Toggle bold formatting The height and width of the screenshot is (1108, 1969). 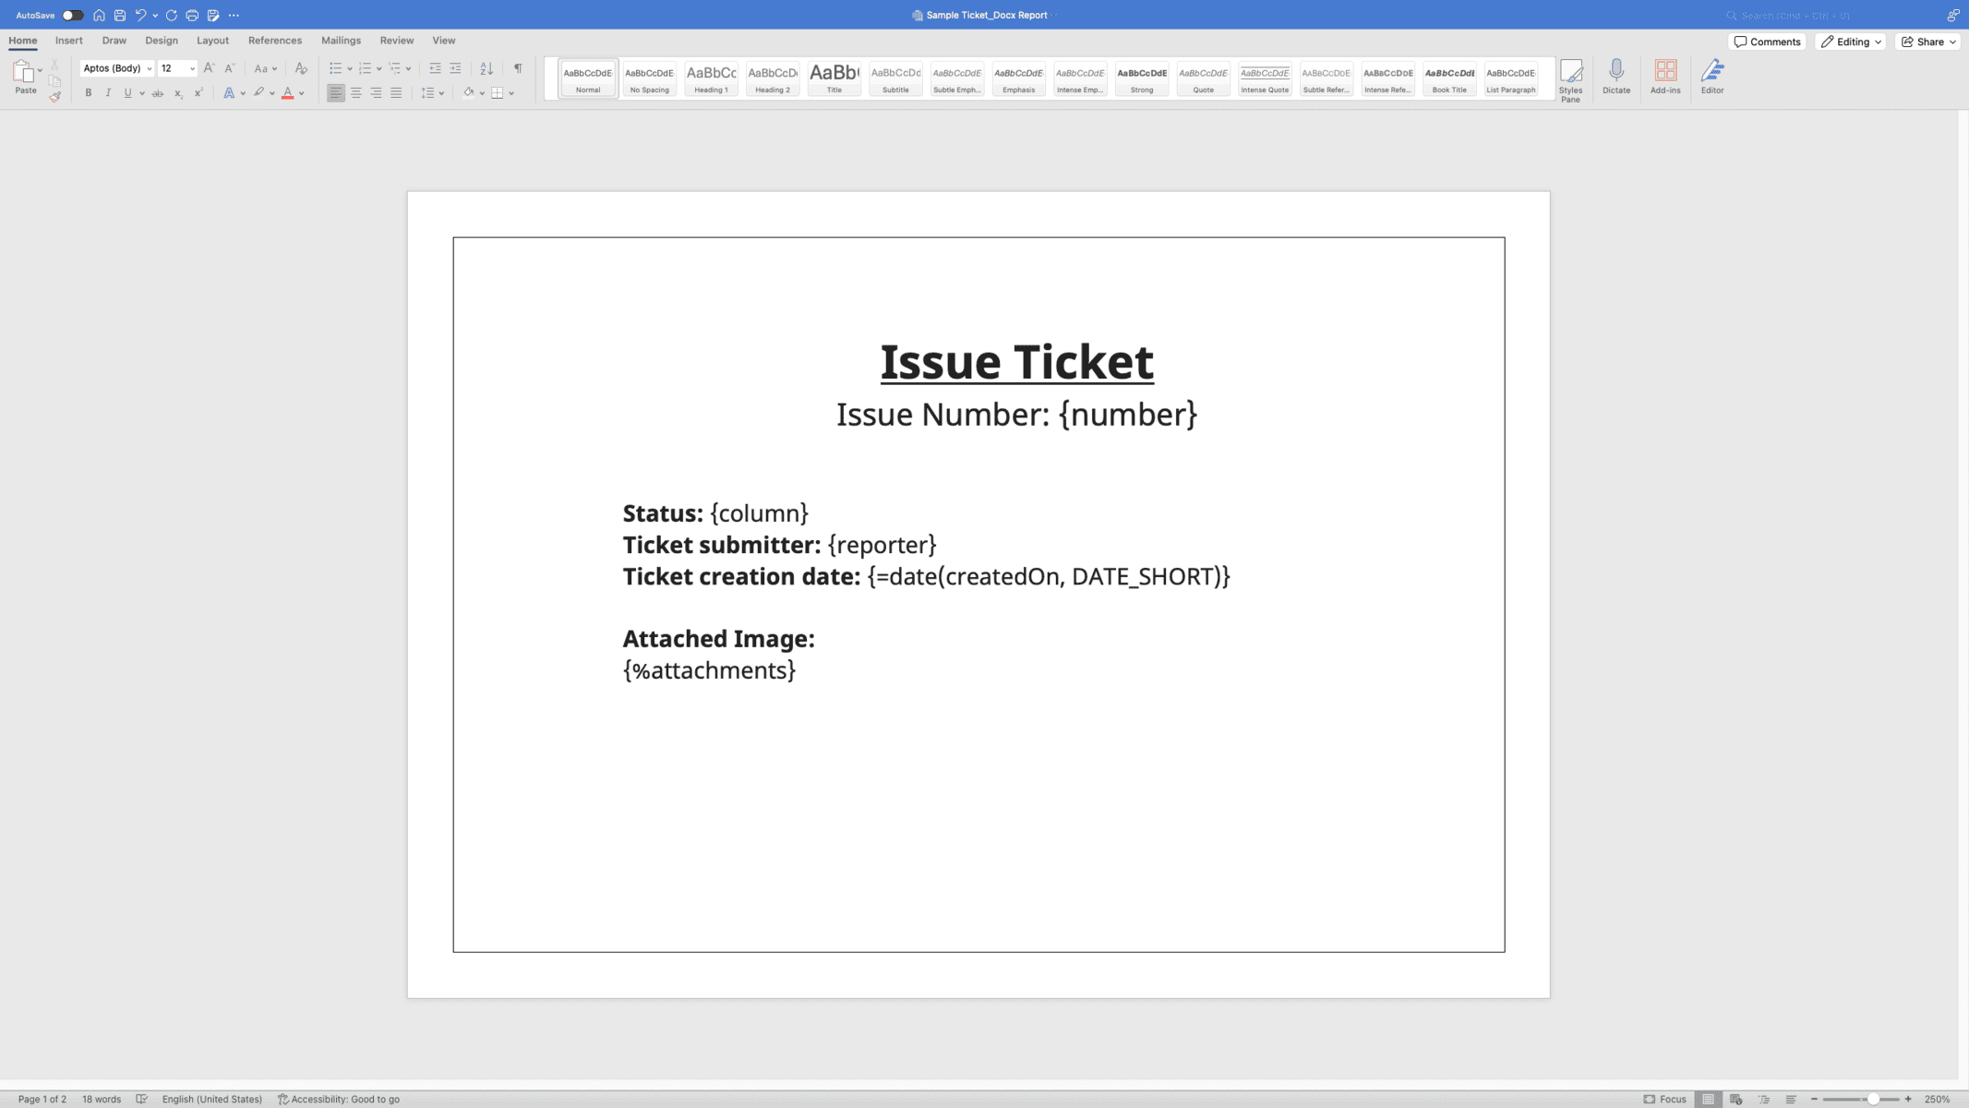click(x=89, y=93)
